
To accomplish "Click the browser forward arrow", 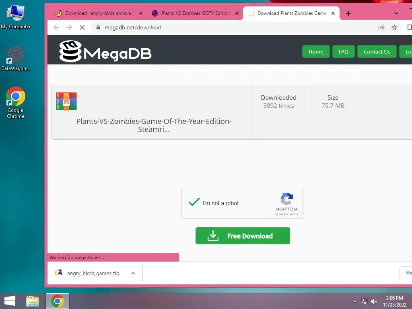I will click(69, 27).
